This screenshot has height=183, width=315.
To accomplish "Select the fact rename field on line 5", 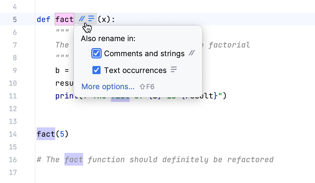I will [x=64, y=19].
